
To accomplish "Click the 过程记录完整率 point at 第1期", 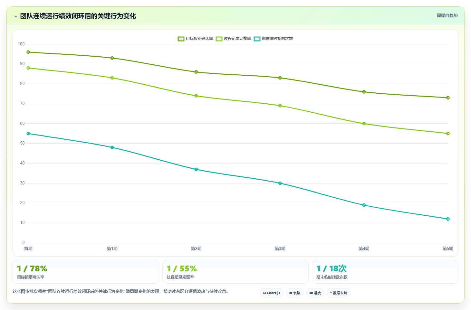I will [x=112, y=78].
